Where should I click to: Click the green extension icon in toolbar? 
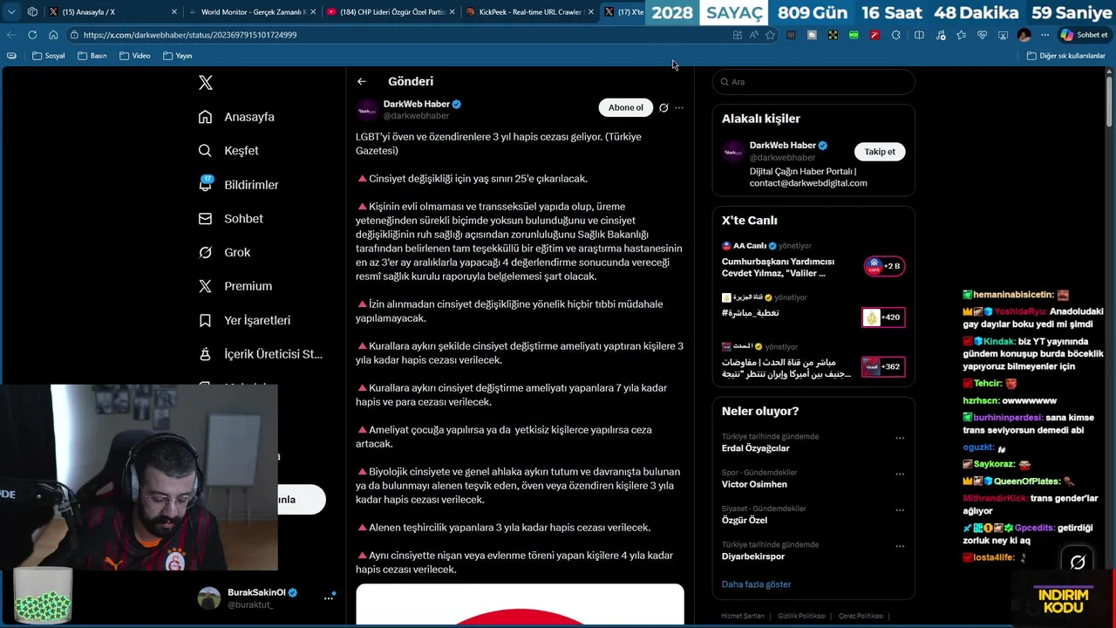[854, 35]
